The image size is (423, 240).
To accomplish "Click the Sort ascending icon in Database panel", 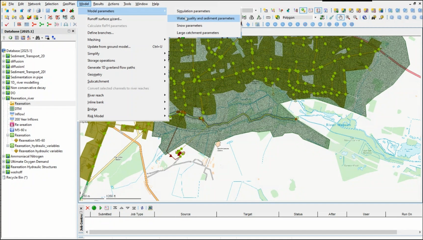I will (x=29, y=38).
